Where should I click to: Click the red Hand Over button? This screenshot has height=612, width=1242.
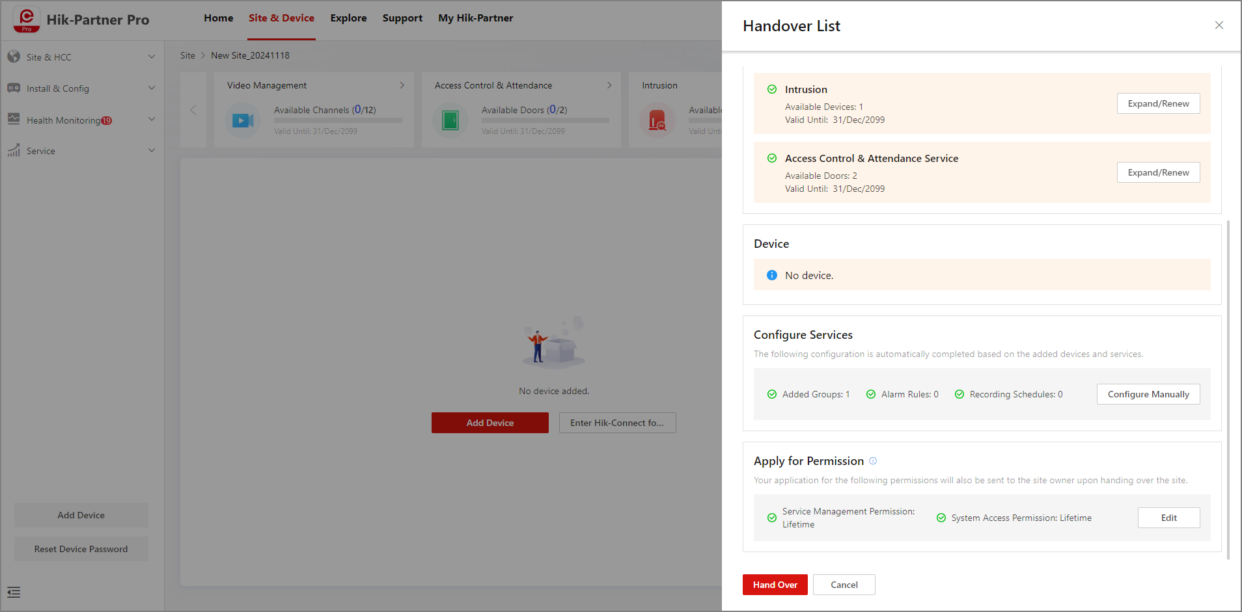tap(775, 585)
